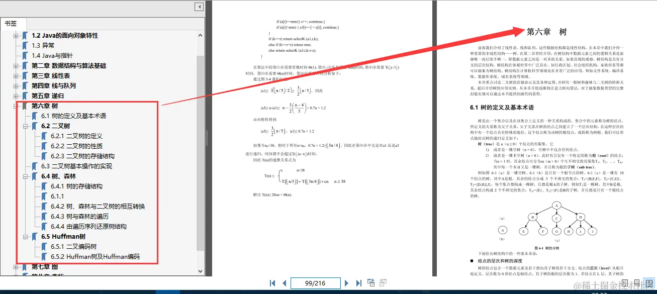The height and width of the screenshot is (294, 657).
Task: Click the go-back-view icon beside last page
Action: click(x=371, y=282)
